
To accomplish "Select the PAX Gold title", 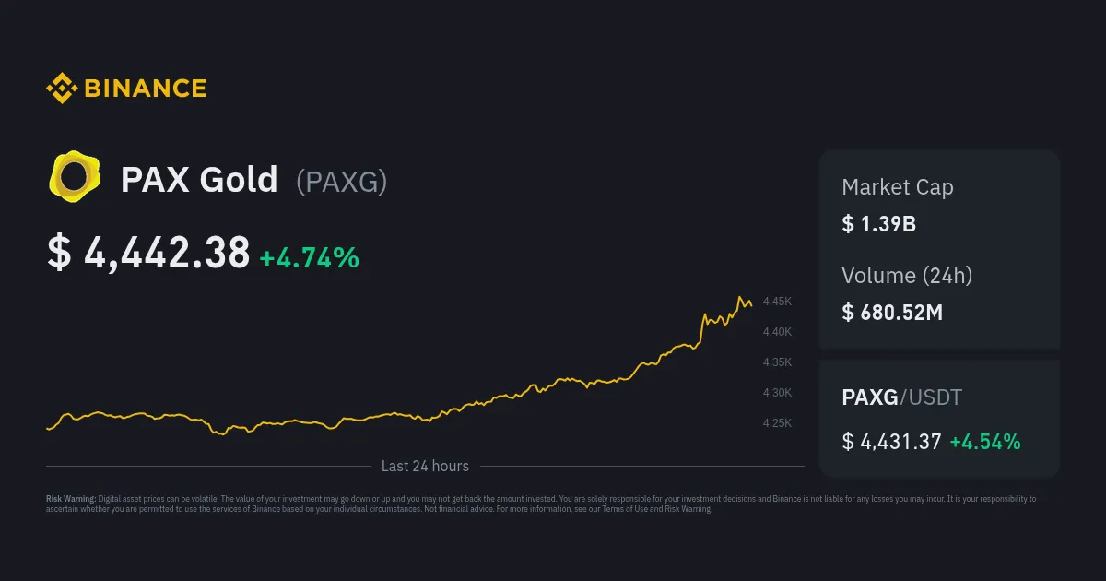I will (199, 180).
